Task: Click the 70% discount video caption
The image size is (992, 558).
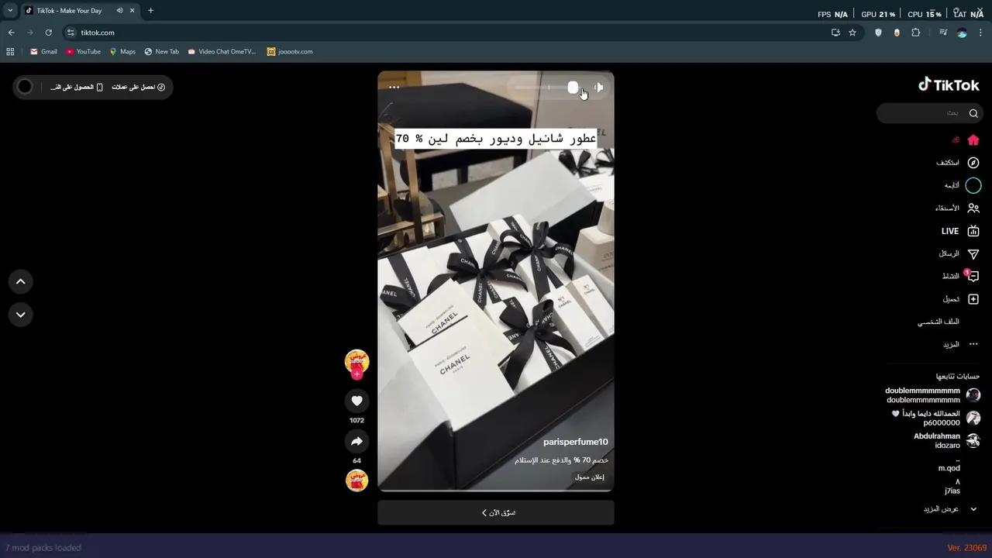Action: point(561,460)
